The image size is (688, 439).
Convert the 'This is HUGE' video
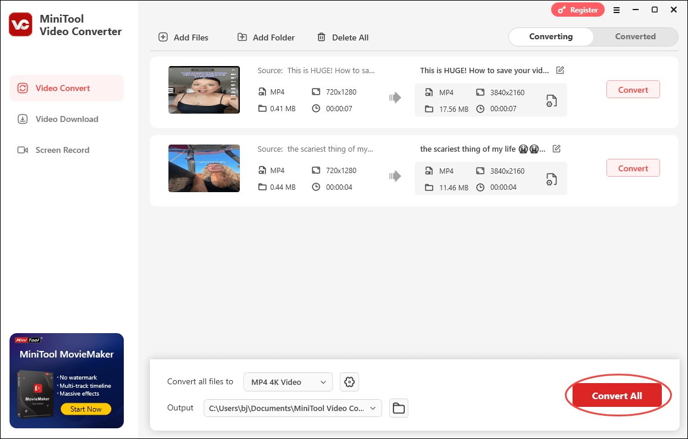point(633,89)
